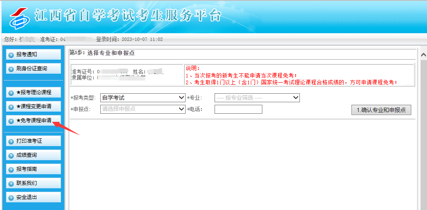Click the arrow icon beside 课程变更申请
Screen dimensions: 427x210
pos(11,106)
